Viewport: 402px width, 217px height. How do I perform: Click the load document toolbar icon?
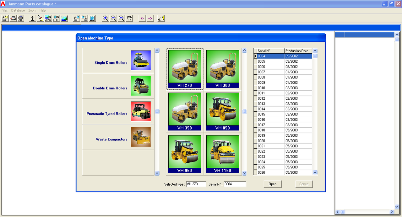[76, 18]
